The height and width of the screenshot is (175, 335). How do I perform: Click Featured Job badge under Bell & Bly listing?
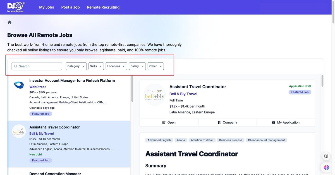(x=41, y=161)
